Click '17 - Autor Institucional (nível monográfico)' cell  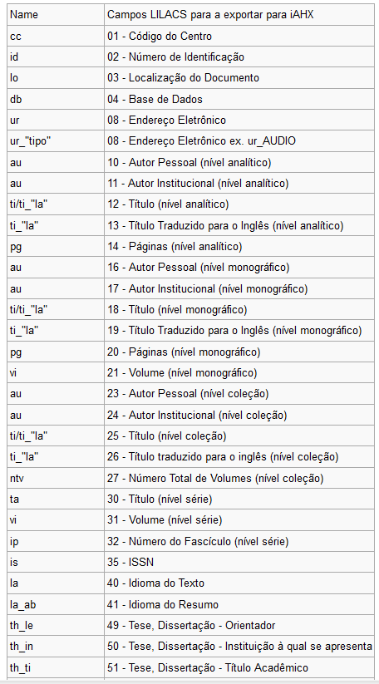click(x=239, y=288)
